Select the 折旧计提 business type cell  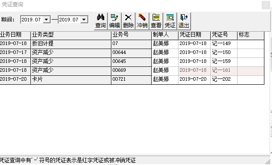click(x=71, y=44)
